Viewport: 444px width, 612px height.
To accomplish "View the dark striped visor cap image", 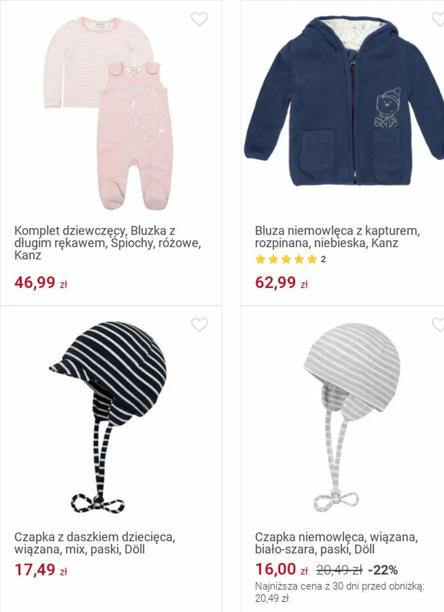I will (x=108, y=417).
